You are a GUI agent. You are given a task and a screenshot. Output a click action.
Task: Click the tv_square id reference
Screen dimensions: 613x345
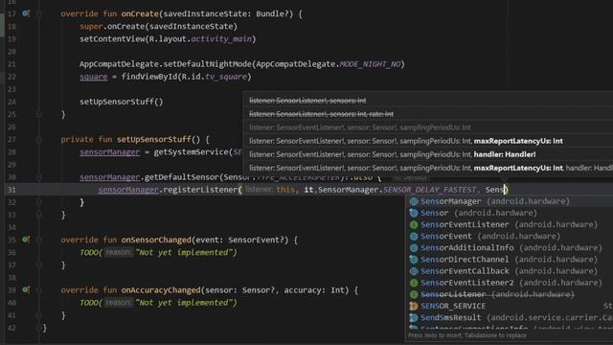pyautogui.click(x=226, y=77)
